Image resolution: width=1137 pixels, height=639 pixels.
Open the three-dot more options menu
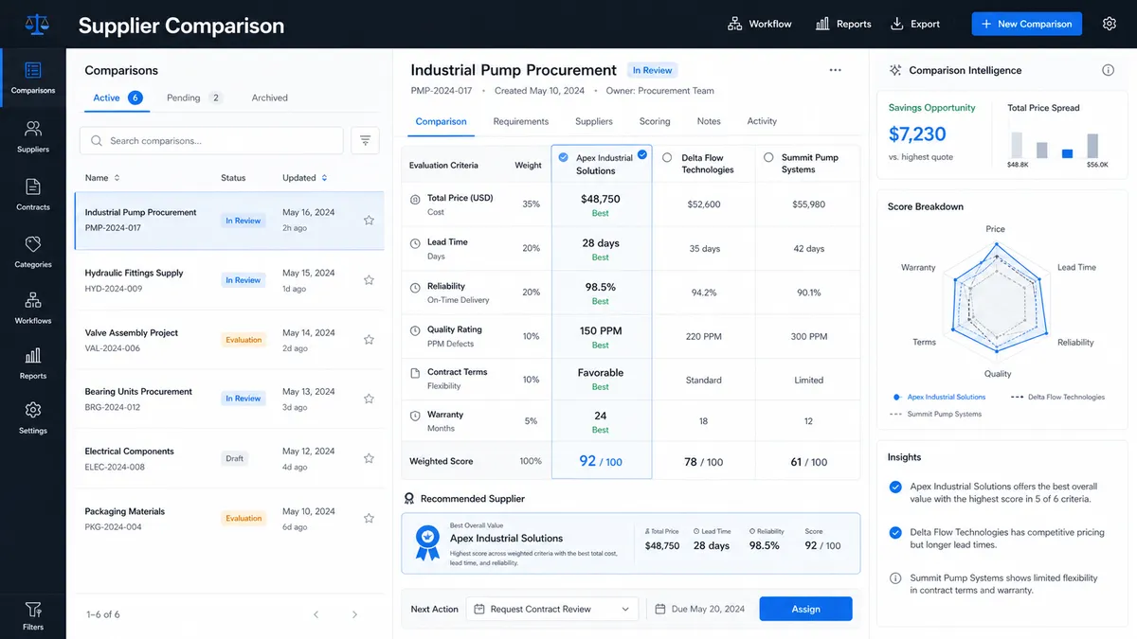coord(835,70)
